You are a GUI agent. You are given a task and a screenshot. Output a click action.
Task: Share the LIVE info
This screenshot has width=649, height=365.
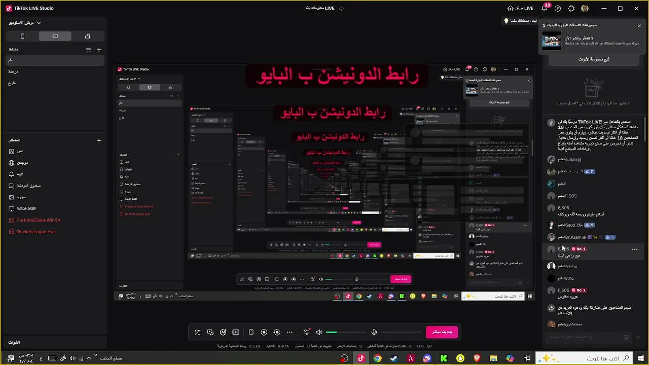coord(341,9)
